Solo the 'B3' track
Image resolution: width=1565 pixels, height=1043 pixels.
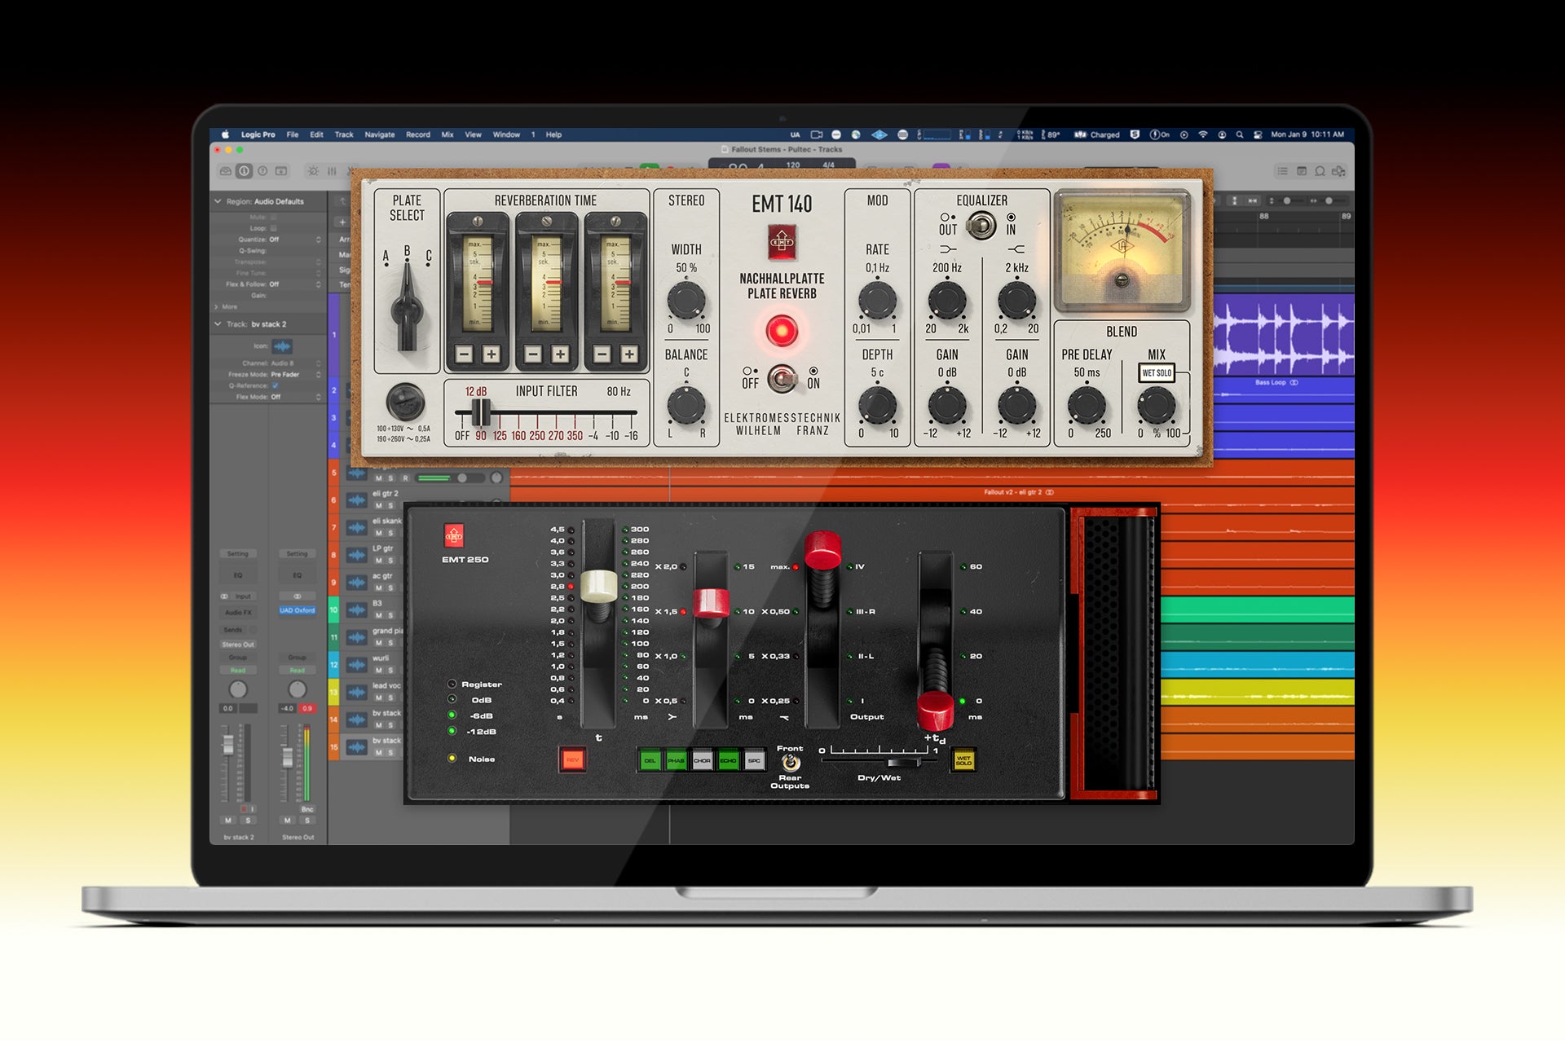pos(390,615)
